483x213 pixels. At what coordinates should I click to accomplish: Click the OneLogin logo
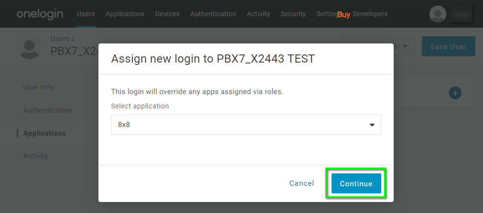(40, 14)
